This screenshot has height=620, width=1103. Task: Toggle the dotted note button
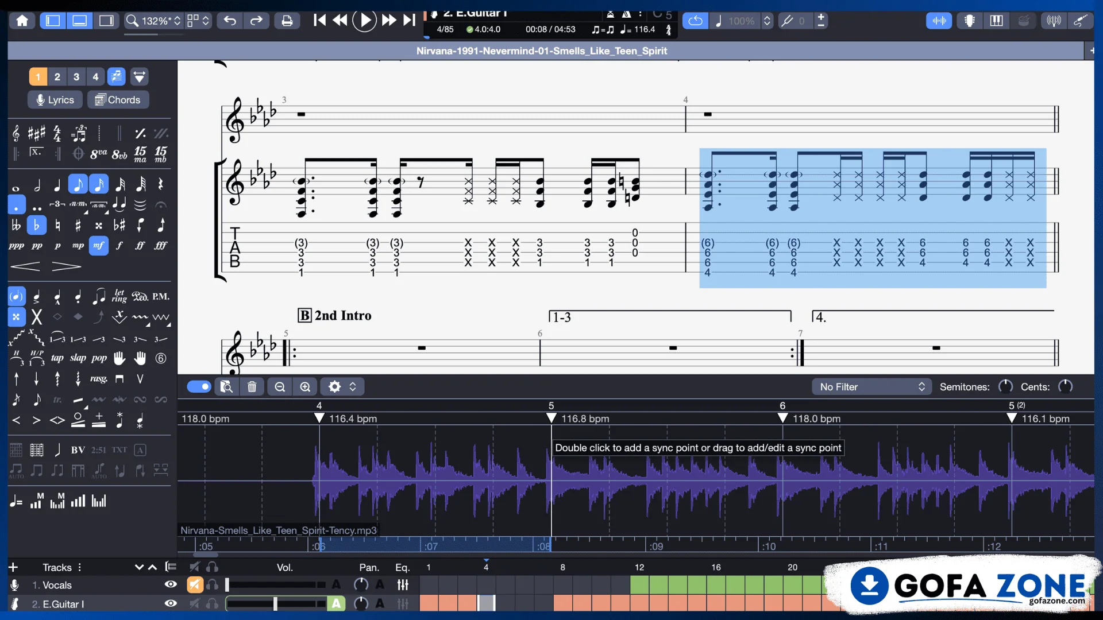point(16,205)
